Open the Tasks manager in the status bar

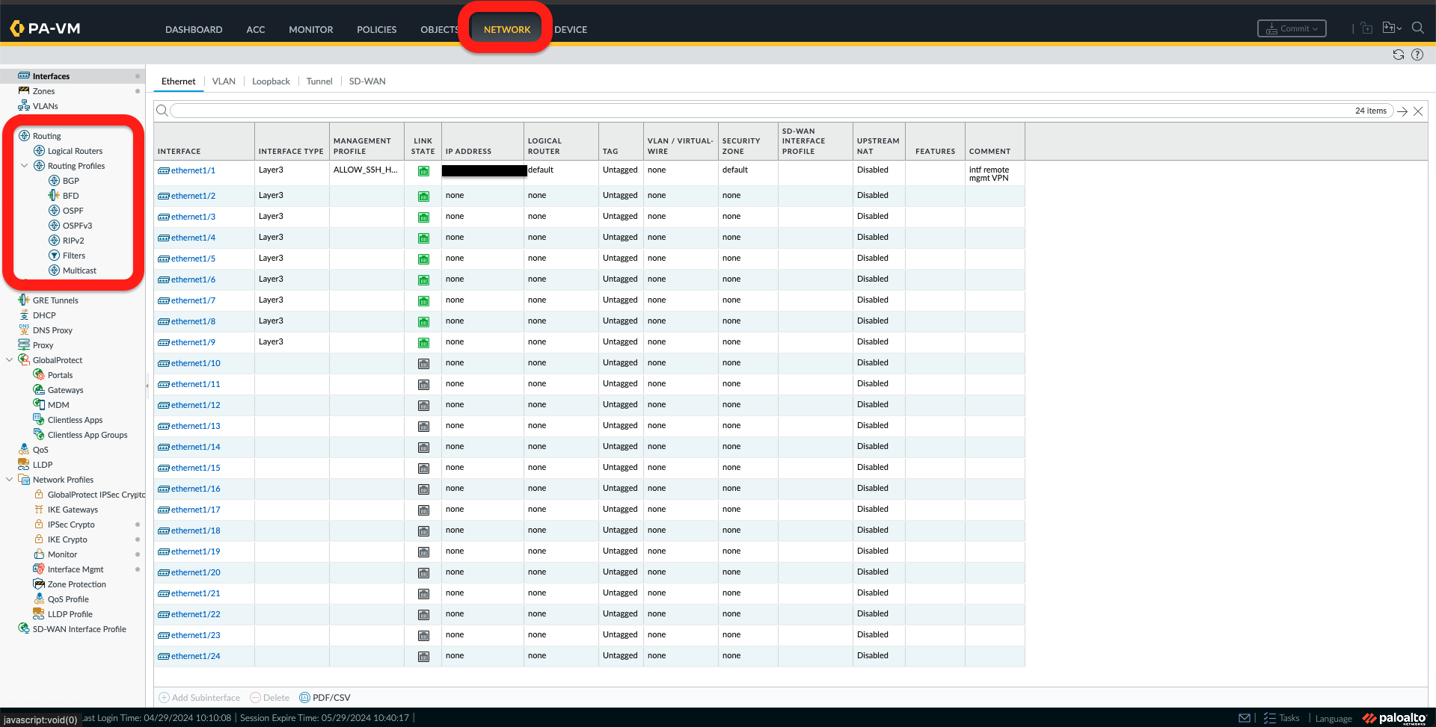pos(1282,717)
